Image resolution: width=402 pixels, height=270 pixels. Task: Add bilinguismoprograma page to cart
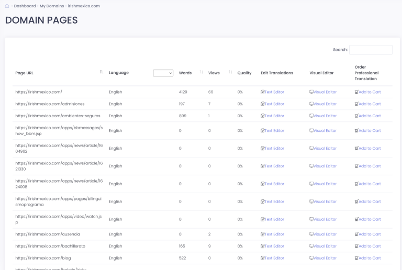point(367,201)
